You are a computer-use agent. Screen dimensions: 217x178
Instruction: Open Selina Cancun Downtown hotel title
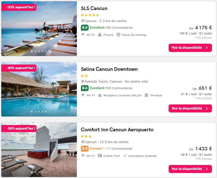tap(109, 69)
